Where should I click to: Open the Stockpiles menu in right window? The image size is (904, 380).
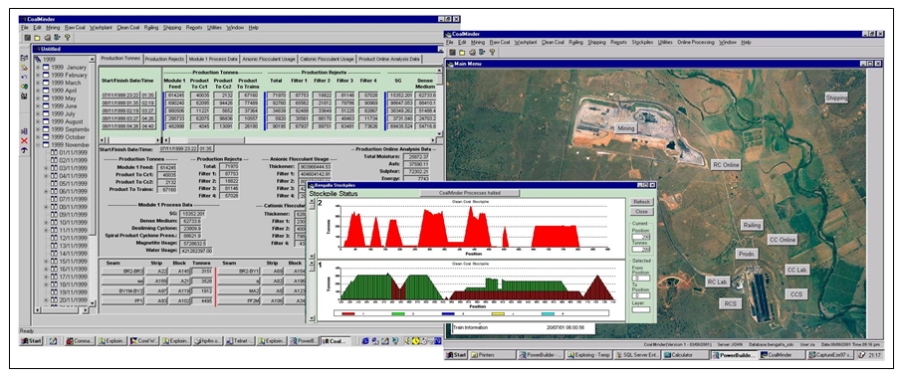pos(642,42)
